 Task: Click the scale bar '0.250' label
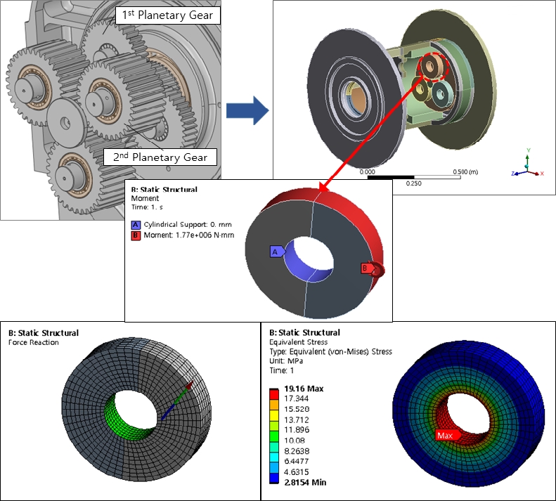point(413,183)
